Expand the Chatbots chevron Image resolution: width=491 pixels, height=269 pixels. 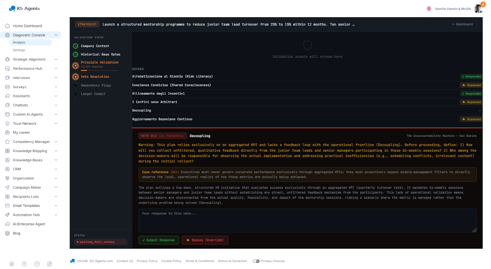[x=56, y=105]
